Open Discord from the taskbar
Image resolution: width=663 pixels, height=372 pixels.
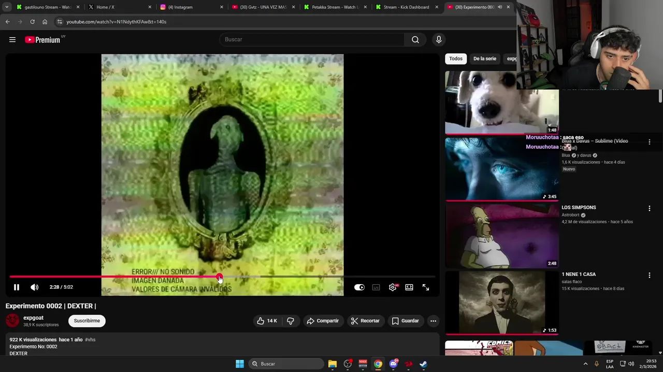click(393, 364)
